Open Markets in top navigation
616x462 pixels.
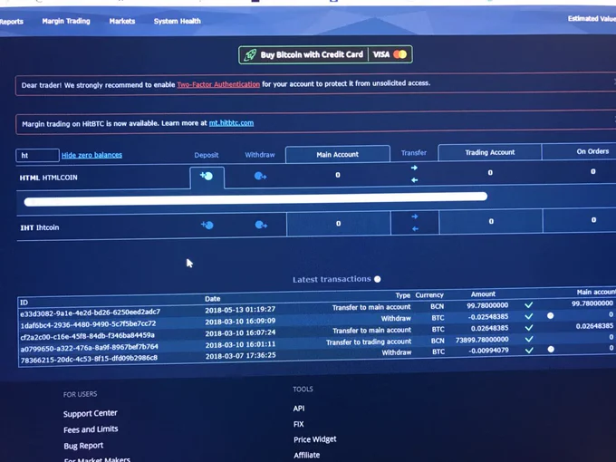pos(122,21)
